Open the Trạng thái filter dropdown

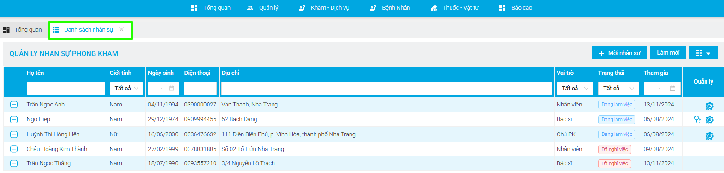click(618, 88)
